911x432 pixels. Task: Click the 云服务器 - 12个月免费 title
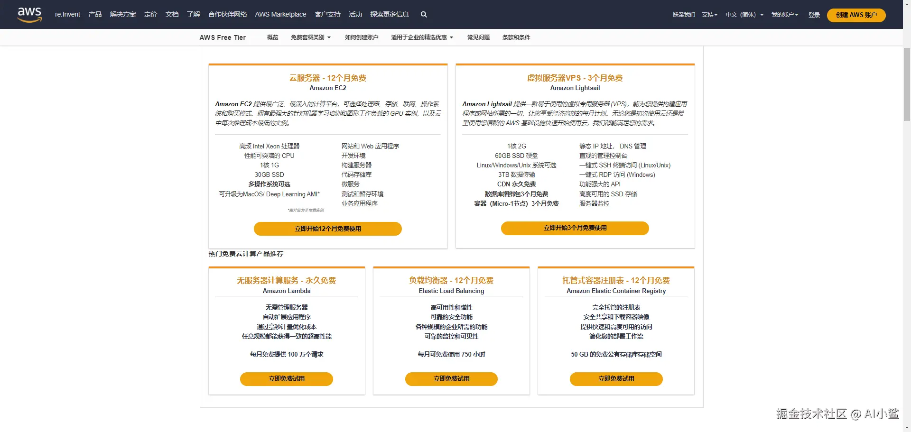point(328,78)
